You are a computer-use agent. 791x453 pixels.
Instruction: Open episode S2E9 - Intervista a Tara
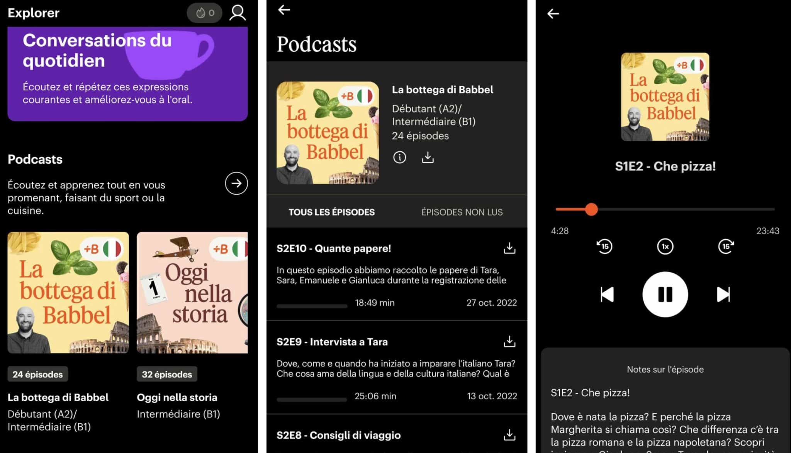(x=332, y=342)
